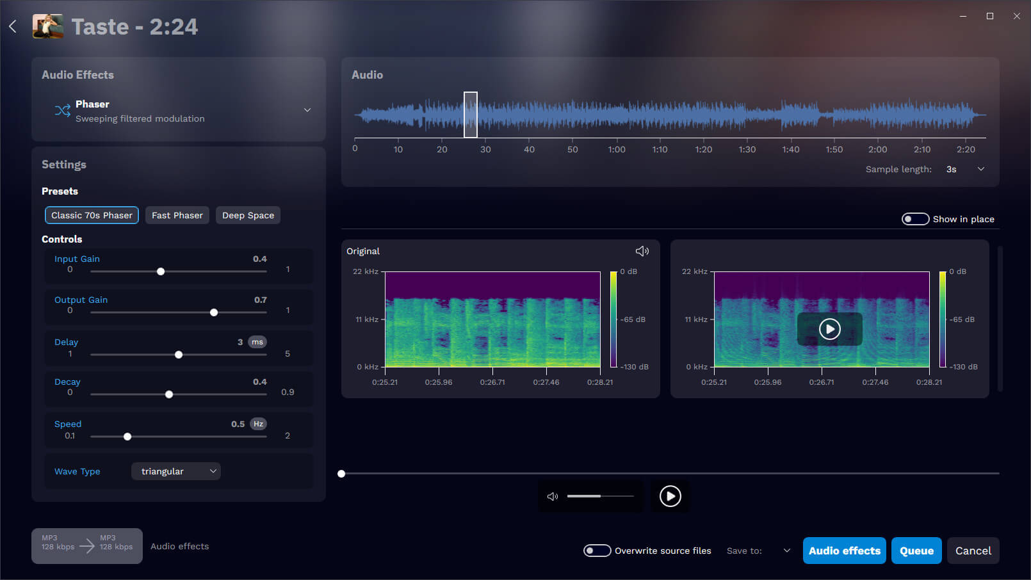Enable Overwrite source files
Viewport: 1031px width, 580px height.
[x=597, y=550]
